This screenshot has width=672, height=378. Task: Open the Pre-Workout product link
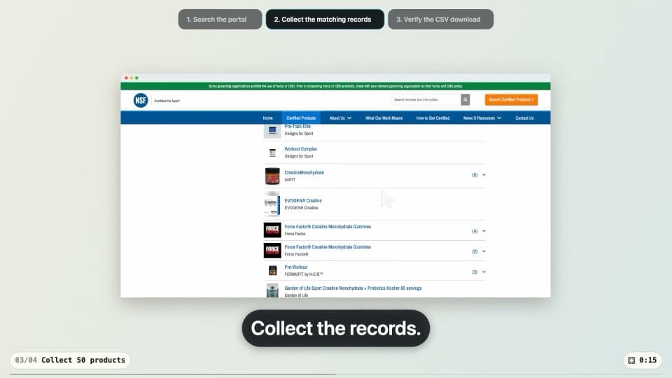click(296, 267)
